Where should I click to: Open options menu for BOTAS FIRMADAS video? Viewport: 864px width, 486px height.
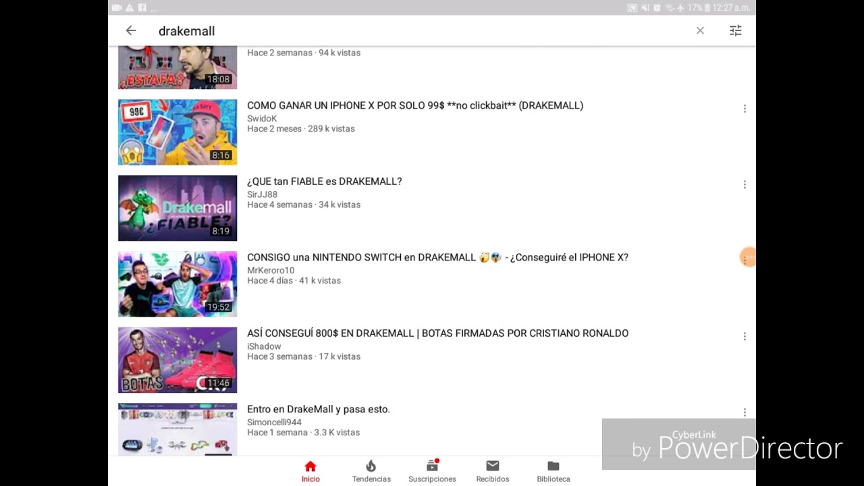pyautogui.click(x=745, y=336)
